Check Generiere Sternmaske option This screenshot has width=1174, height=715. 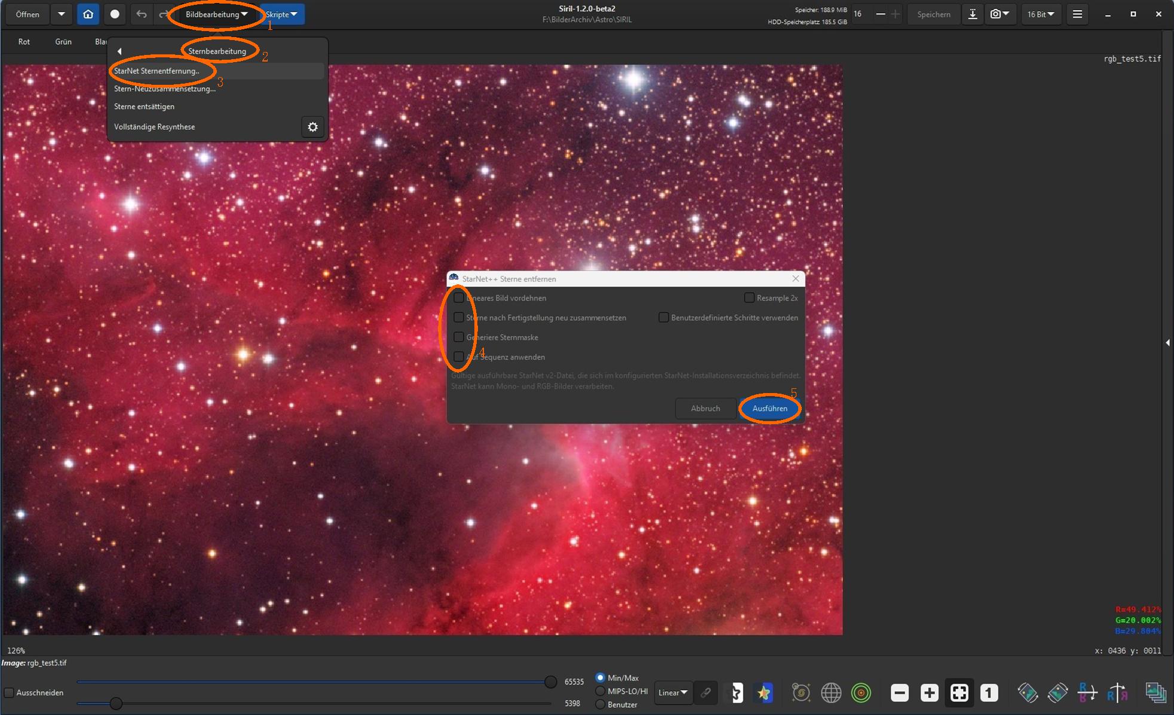(x=459, y=337)
